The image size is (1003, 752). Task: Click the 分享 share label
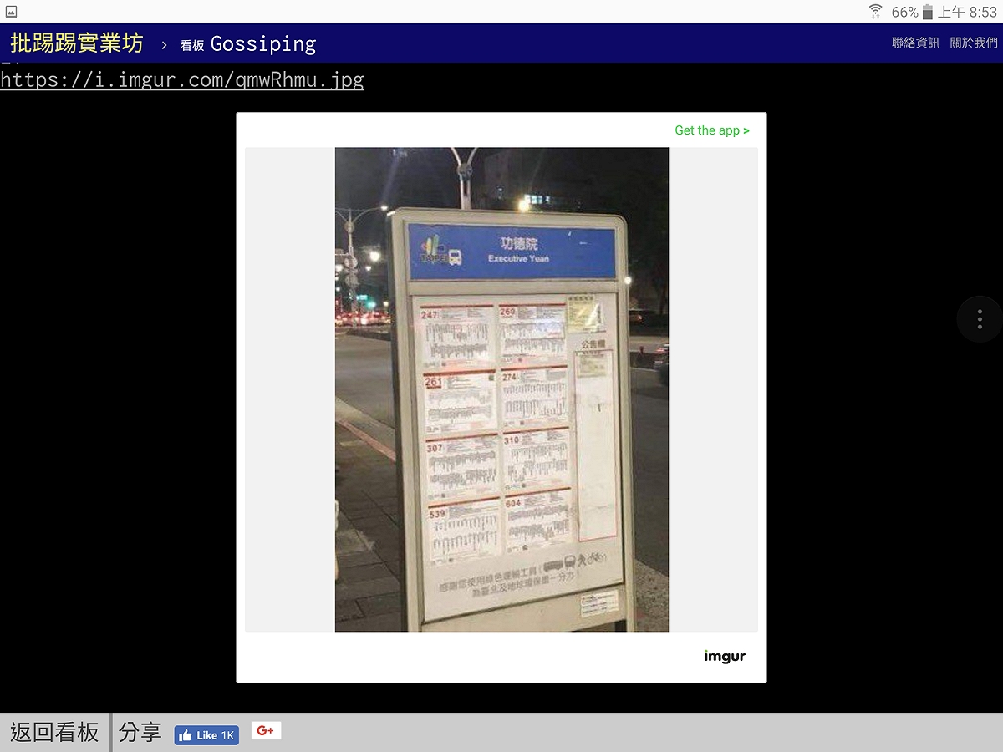tap(140, 733)
